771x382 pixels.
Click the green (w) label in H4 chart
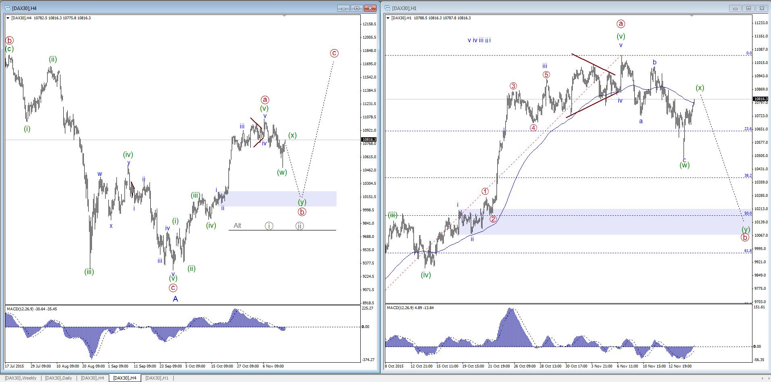(282, 172)
